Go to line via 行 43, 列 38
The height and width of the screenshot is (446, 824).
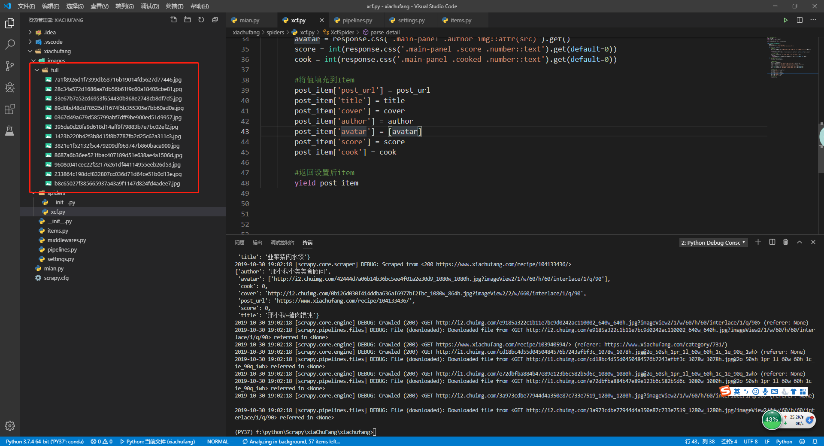[700, 441]
